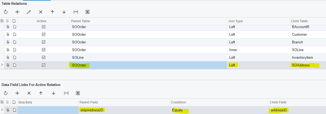
Task: Fit columns in Table Relations grid
Action: (76, 12)
